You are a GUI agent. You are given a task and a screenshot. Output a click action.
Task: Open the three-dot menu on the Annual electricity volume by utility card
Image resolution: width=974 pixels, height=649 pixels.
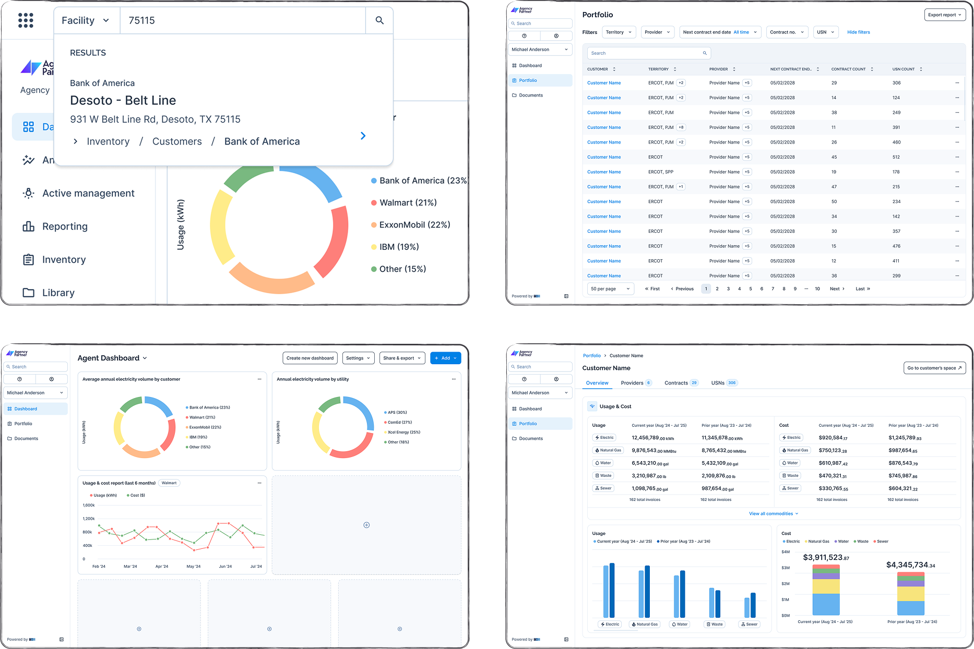click(x=454, y=379)
